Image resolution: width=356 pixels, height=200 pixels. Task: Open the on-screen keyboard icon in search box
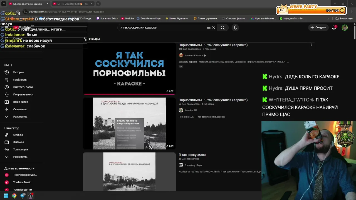(209, 28)
